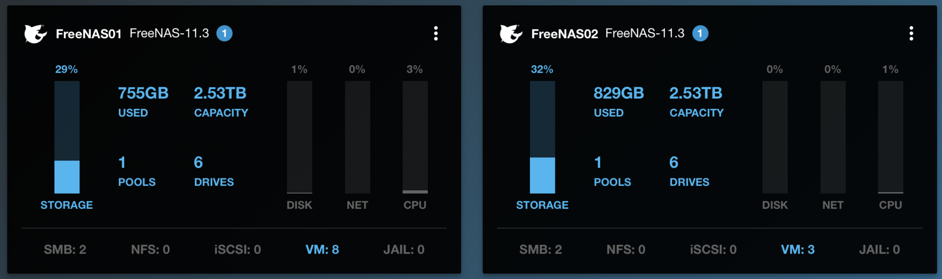
Task: Click the 755GB USED value
Action: coord(143,93)
